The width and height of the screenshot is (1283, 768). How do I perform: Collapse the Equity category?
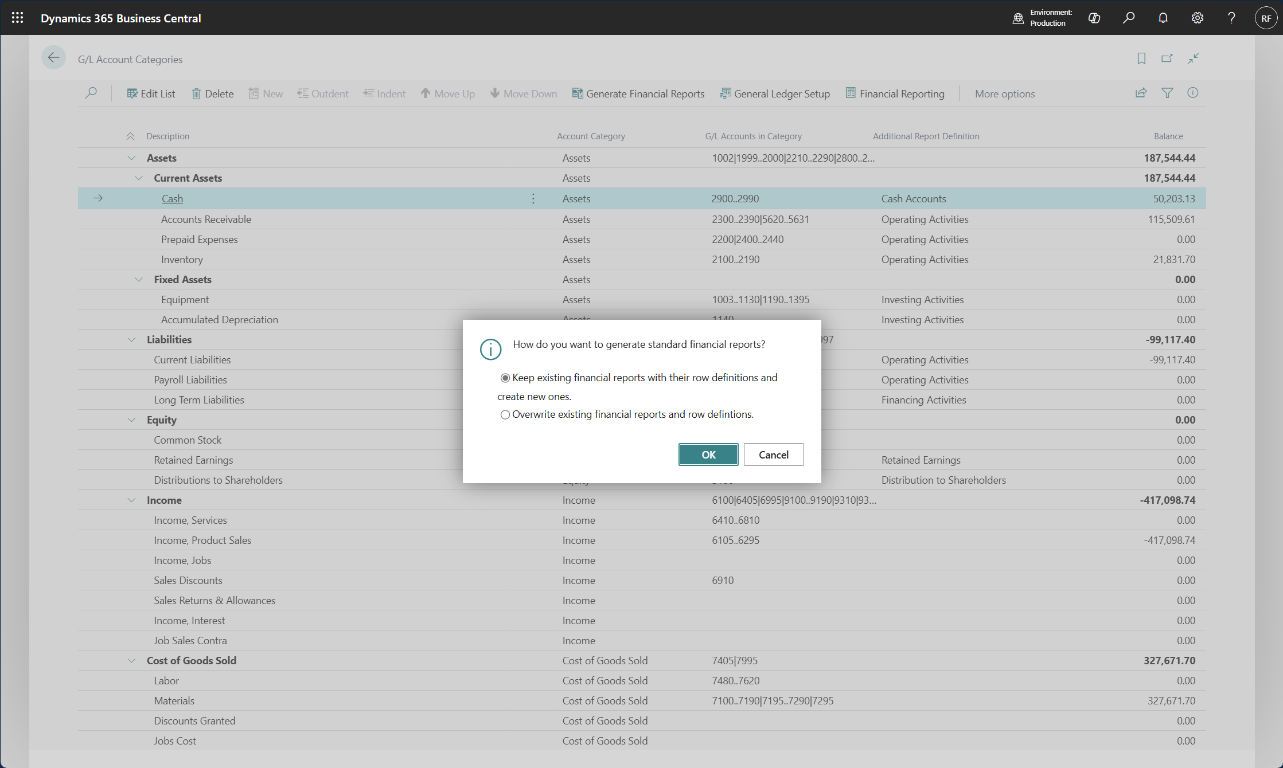(x=131, y=420)
